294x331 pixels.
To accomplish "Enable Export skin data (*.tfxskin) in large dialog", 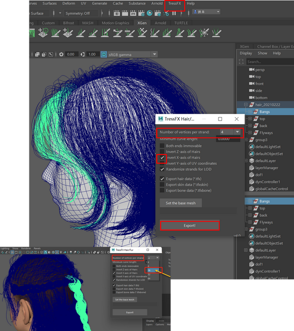I will pos(162,184).
